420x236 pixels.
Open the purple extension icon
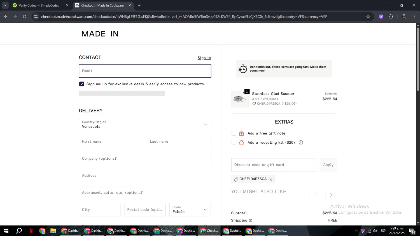[381, 16]
